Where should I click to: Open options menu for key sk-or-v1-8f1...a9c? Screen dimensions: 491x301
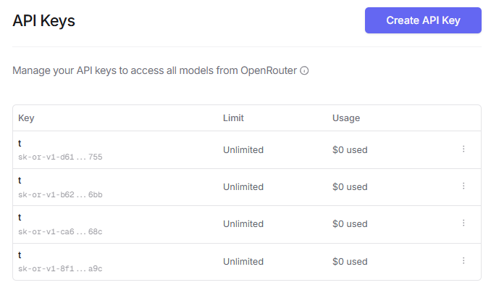[463, 260]
